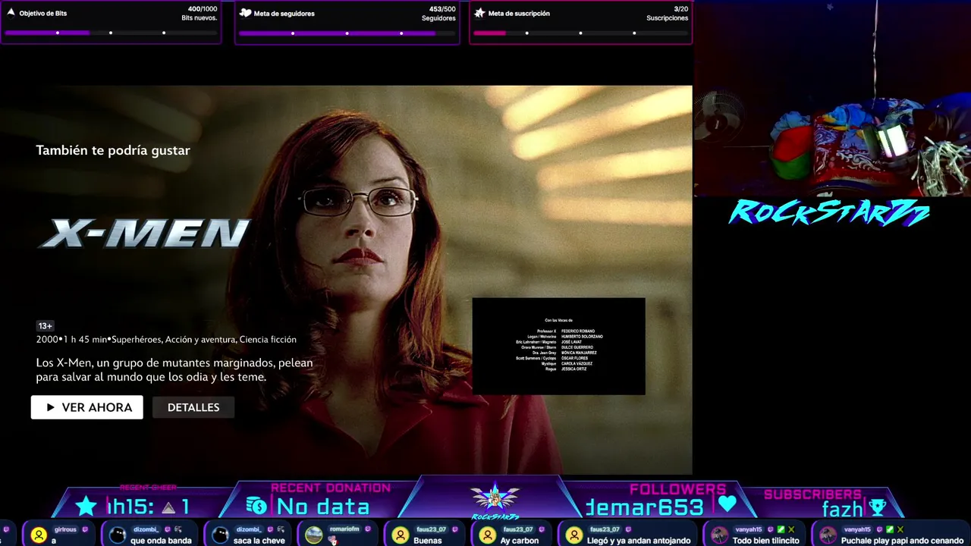971x546 pixels.
Task: Open the DETALLES button
Action: tap(193, 407)
